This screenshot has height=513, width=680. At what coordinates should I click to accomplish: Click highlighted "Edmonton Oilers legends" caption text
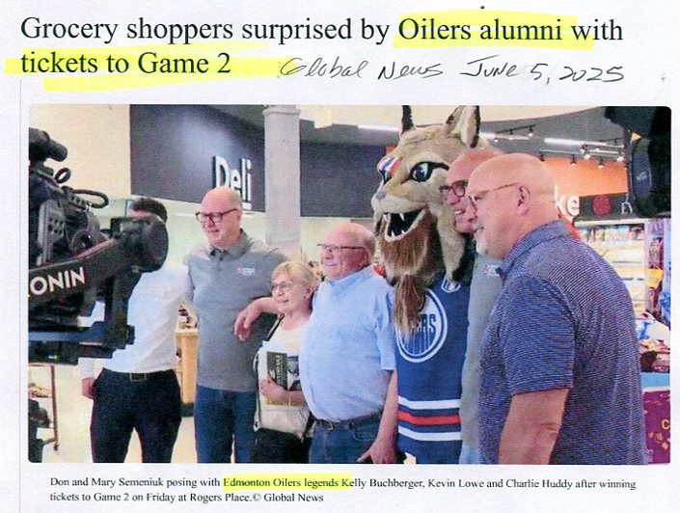[286, 483]
